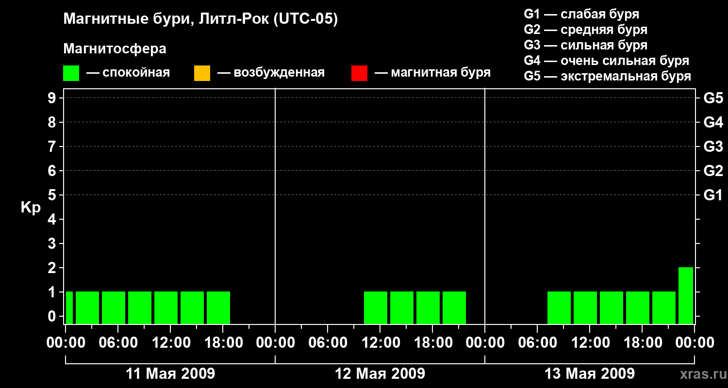The width and height of the screenshot is (728, 388).
Task: Click the '— магнитная буря' legend label
Action: [x=432, y=73]
